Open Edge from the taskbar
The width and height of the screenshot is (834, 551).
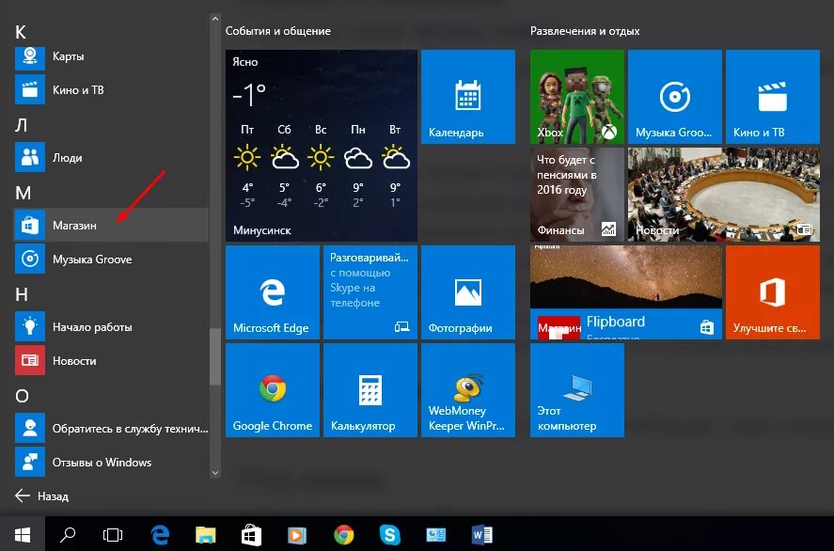pyautogui.click(x=160, y=534)
